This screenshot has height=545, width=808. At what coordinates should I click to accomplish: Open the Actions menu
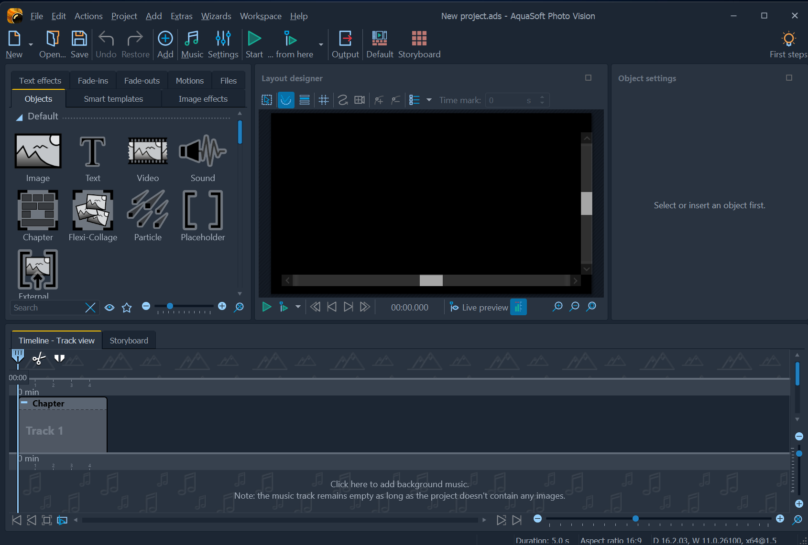coord(88,16)
